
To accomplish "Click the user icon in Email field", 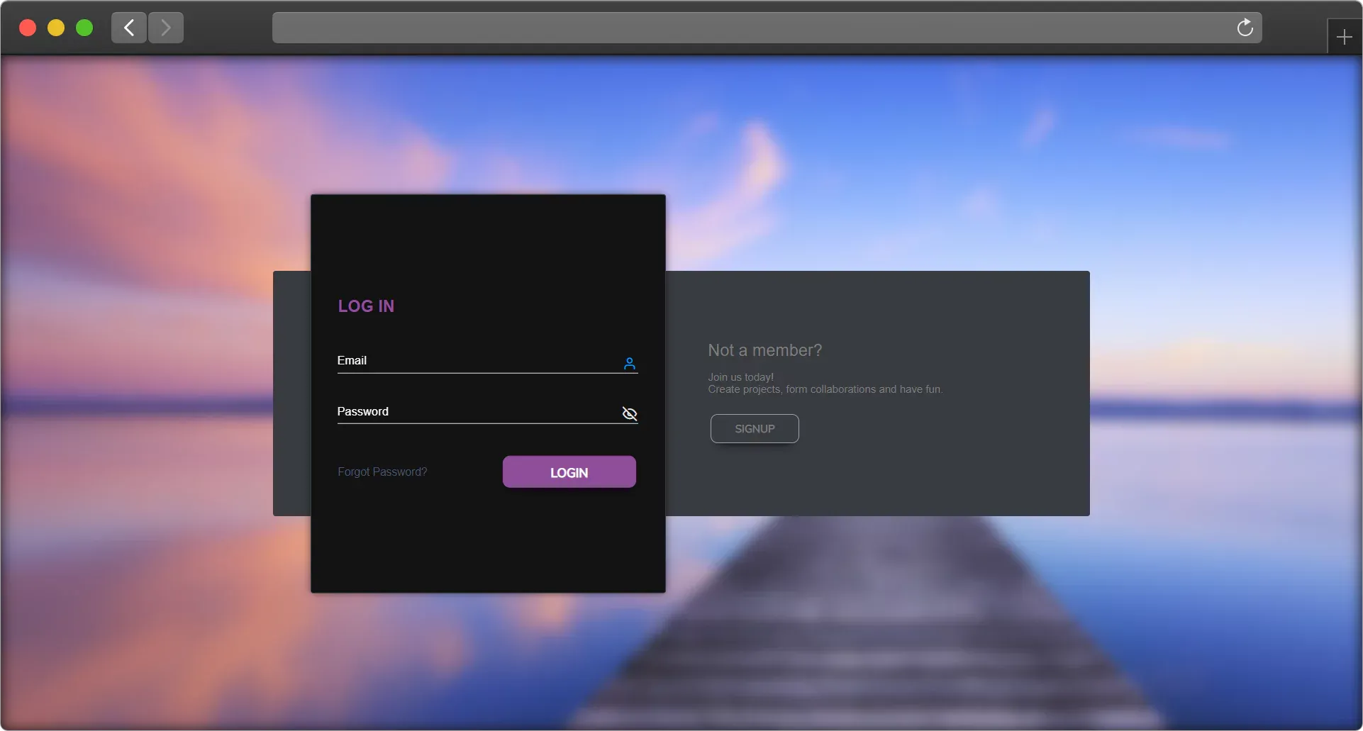I will (629, 364).
